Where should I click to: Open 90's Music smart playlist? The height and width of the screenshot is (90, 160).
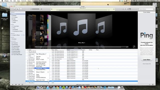(x=15, y=44)
